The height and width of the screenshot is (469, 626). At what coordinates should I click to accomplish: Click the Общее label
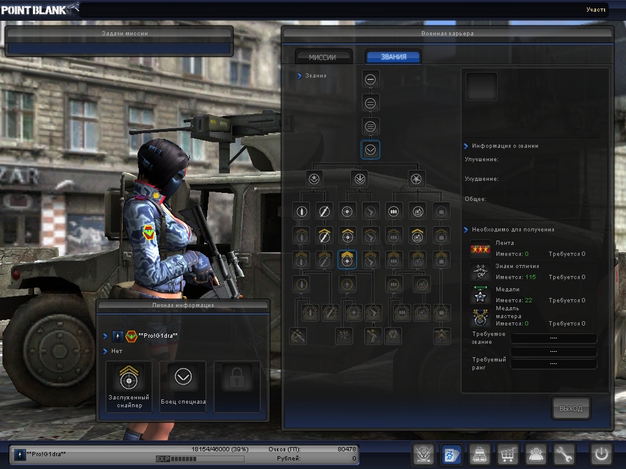476,198
